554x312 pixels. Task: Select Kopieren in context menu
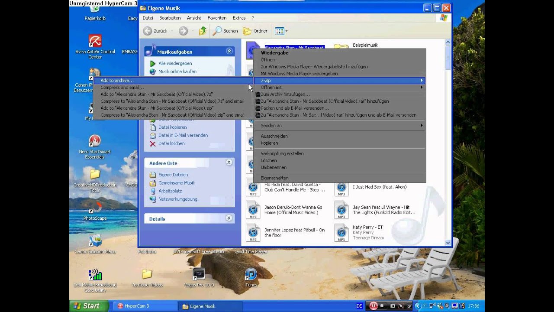(339, 143)
